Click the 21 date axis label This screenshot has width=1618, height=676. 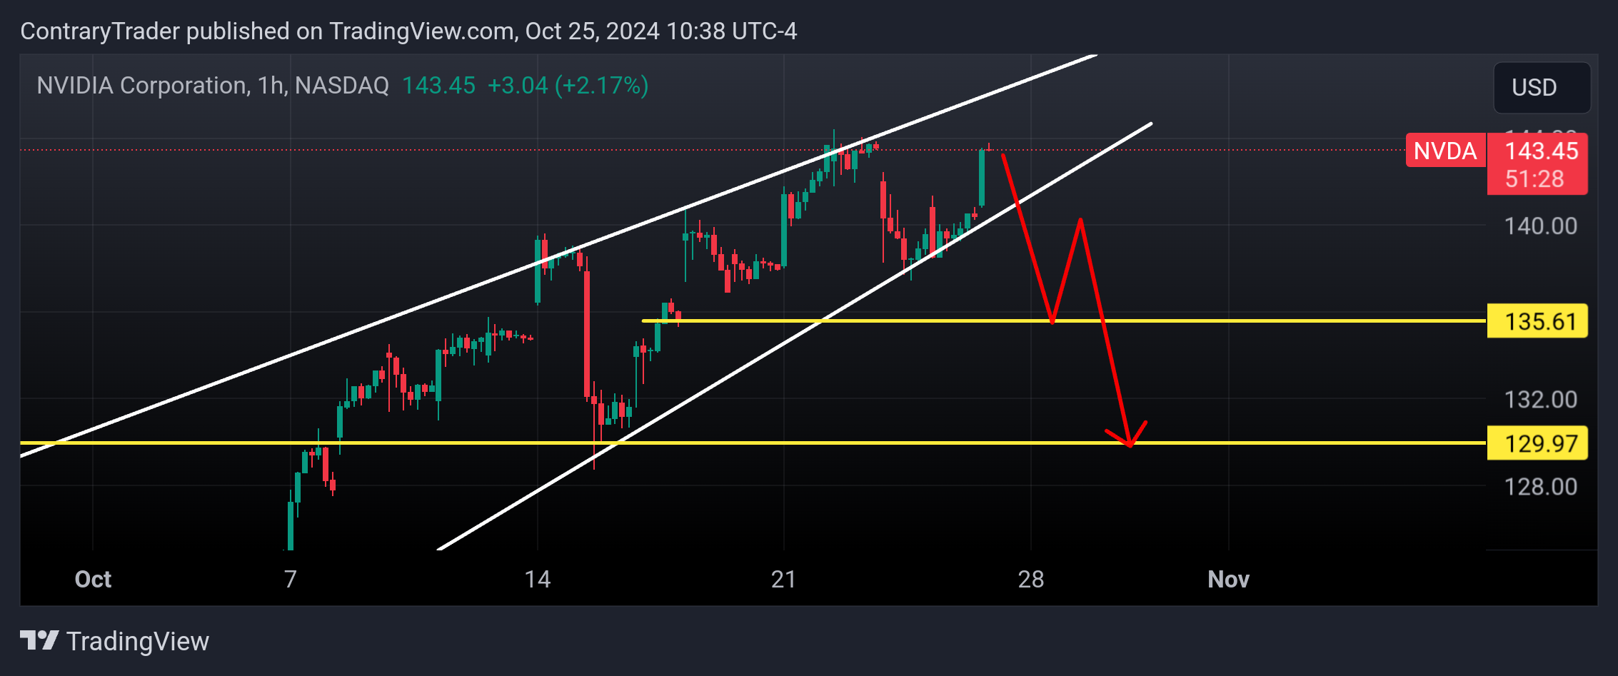(783, 579)
